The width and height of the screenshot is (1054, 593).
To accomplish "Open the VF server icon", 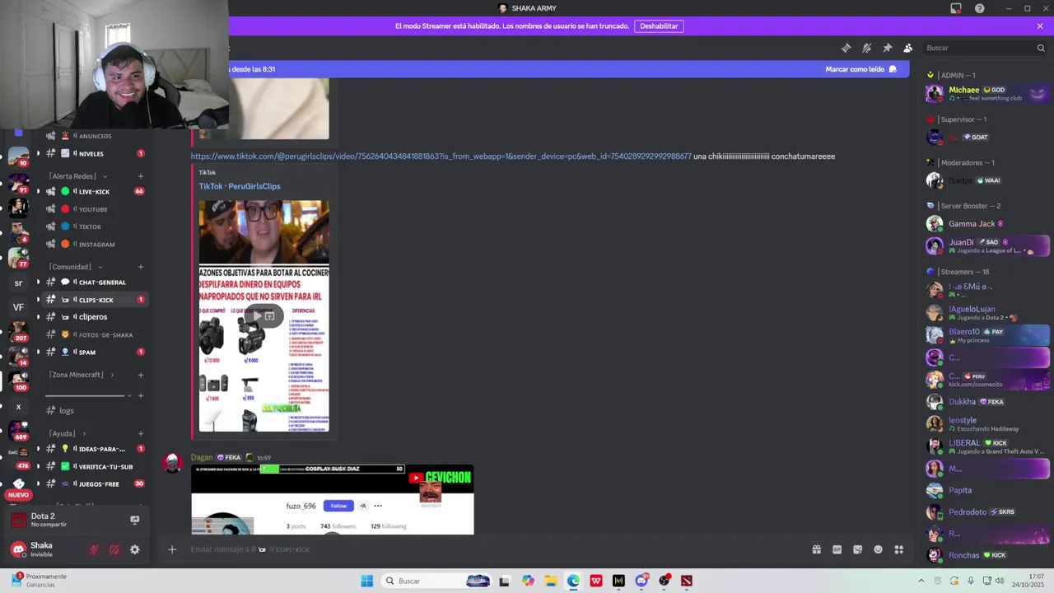I will 18,307.
